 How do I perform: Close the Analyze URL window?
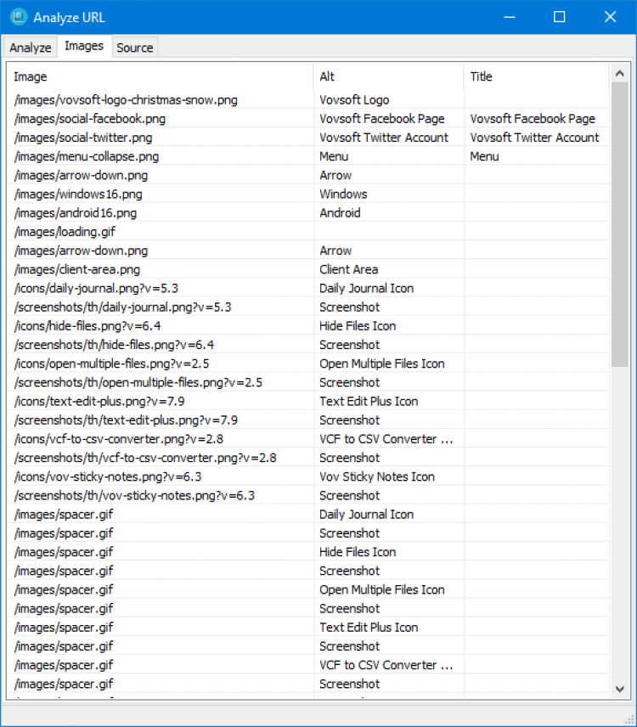610,17
